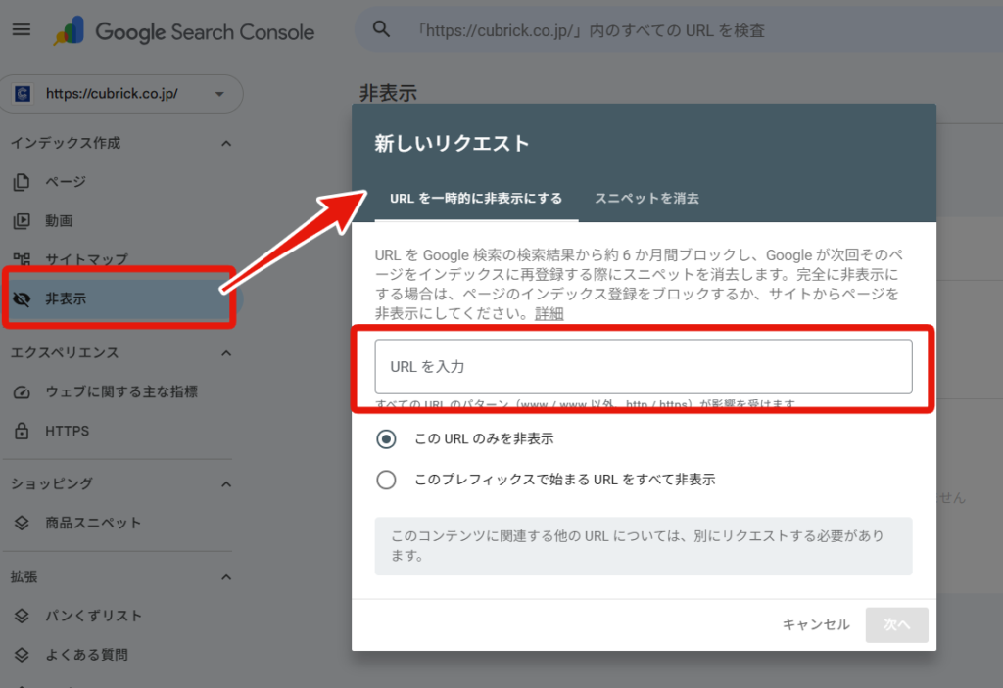1003x688 pixels.
Task: Switch to スニペットを消去 tab
Action: [x=646, y=199]
